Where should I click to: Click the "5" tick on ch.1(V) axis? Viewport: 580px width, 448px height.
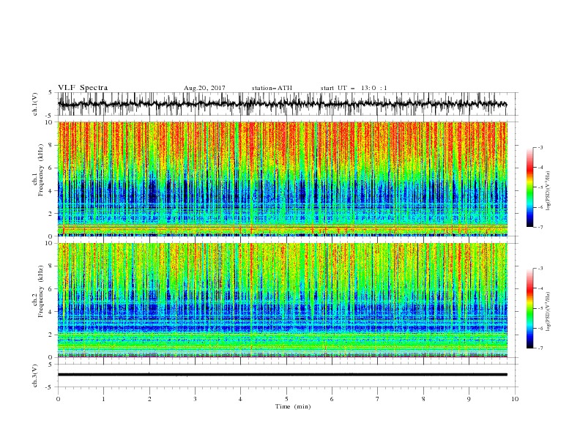[51, 92]
